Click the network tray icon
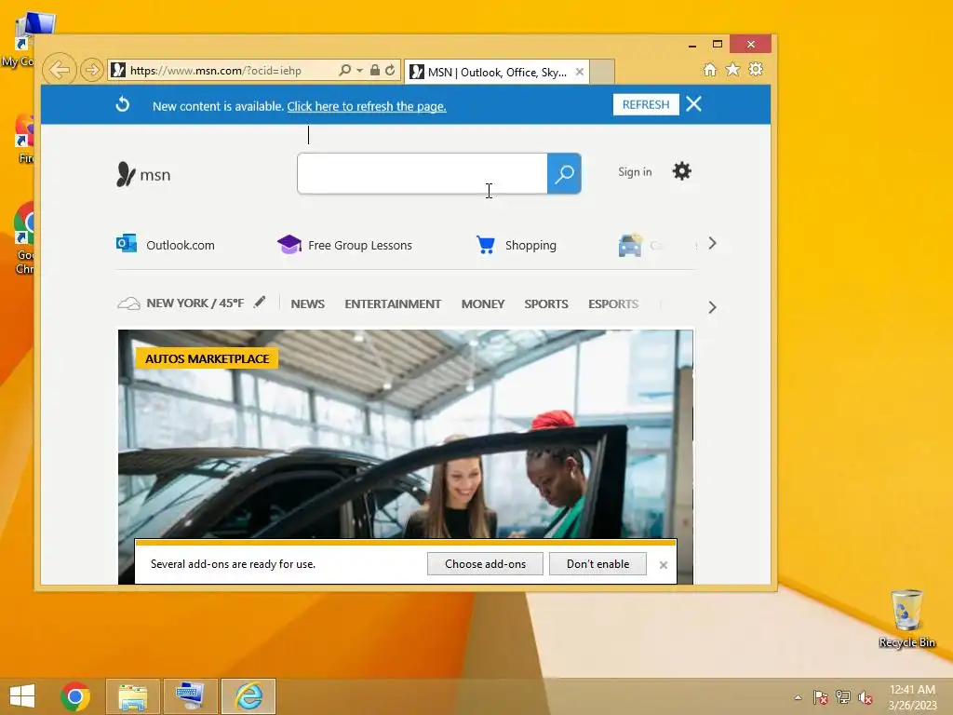The height and width of the screenshot is (715, 953). (x=842, y=697)
